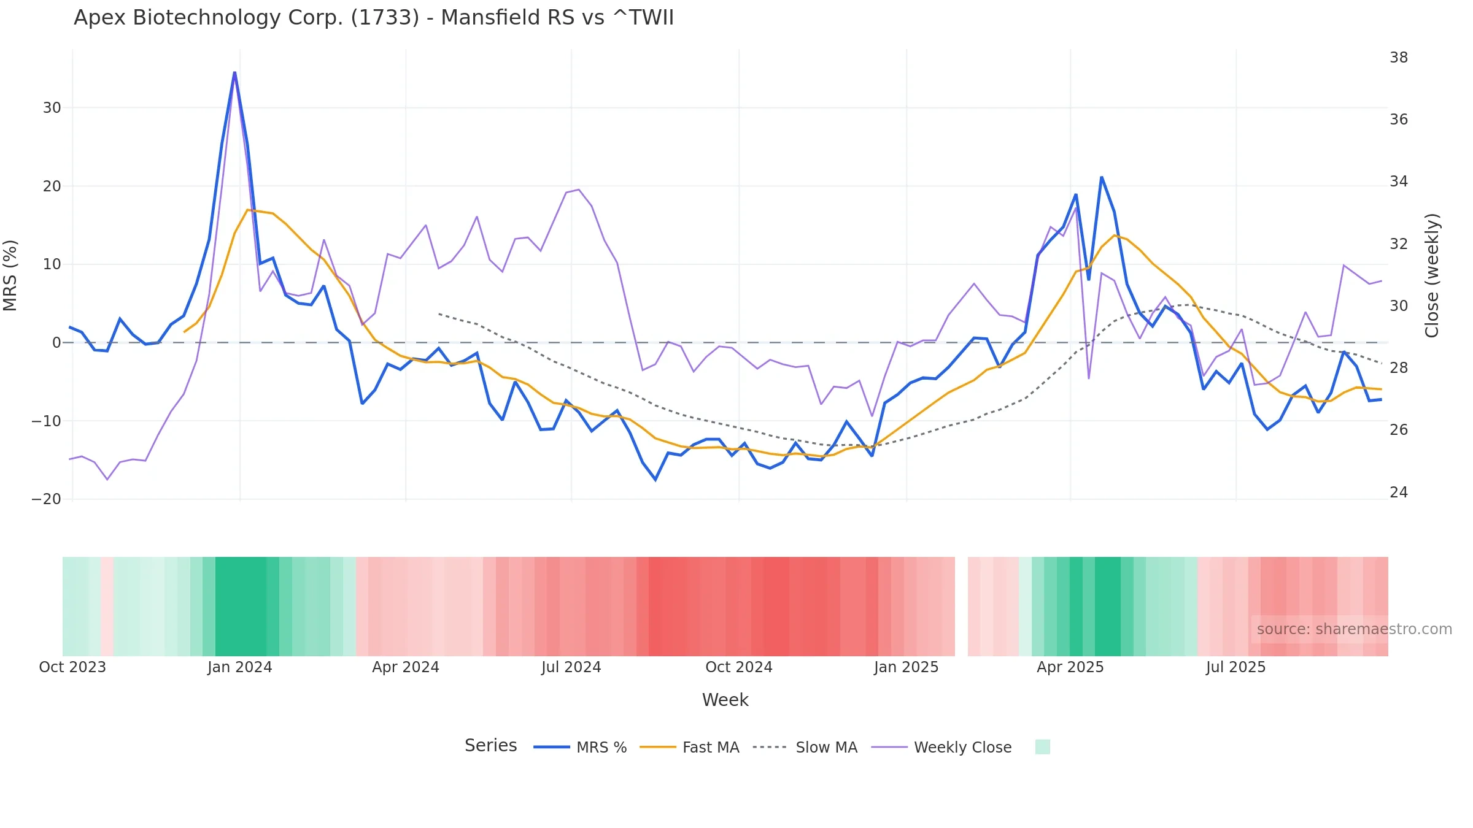Toggle the Slow MA legend entry
The width and height of the screenshot is (1473, 828).
[805, 747]
